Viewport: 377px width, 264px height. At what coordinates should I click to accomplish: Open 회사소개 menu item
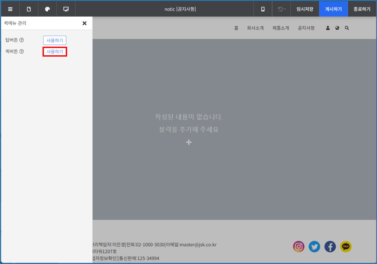(x=255, y=28)
